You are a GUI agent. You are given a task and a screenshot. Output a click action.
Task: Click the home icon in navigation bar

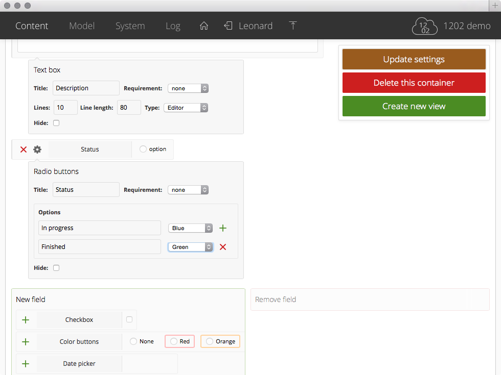(204, 26)
